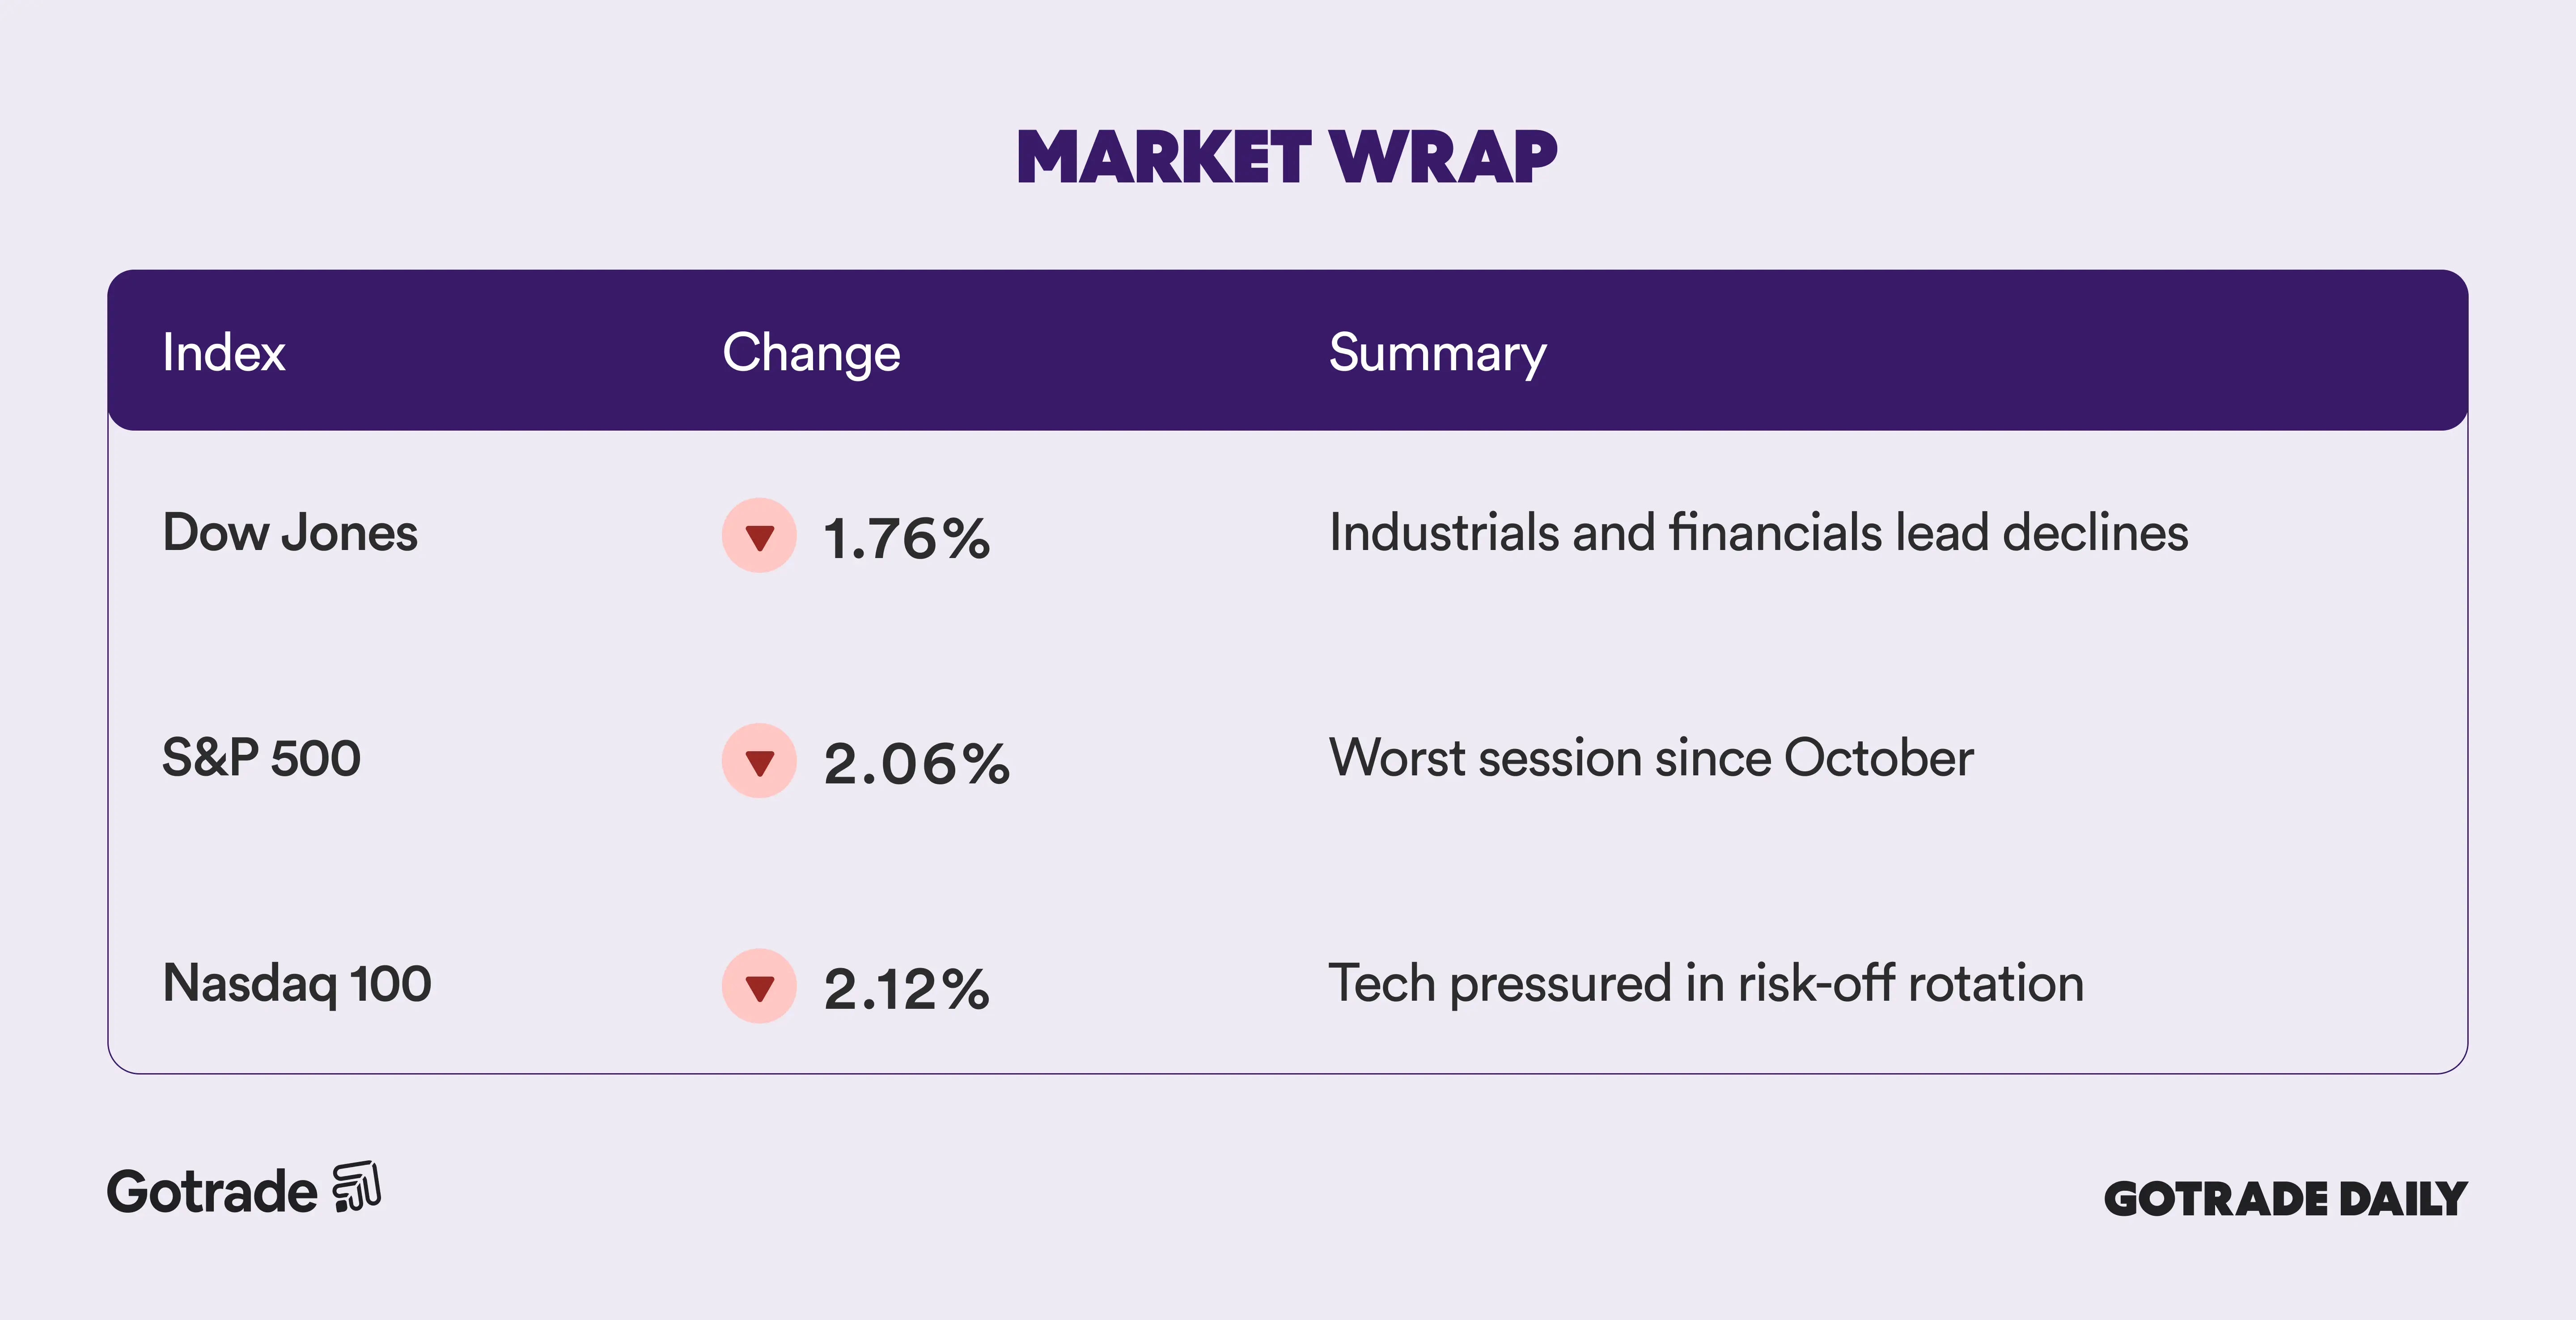This screenshot has width=2576, height=1320.
Task: Select the Dow Jones index name
Action: [x=290, y=532]
